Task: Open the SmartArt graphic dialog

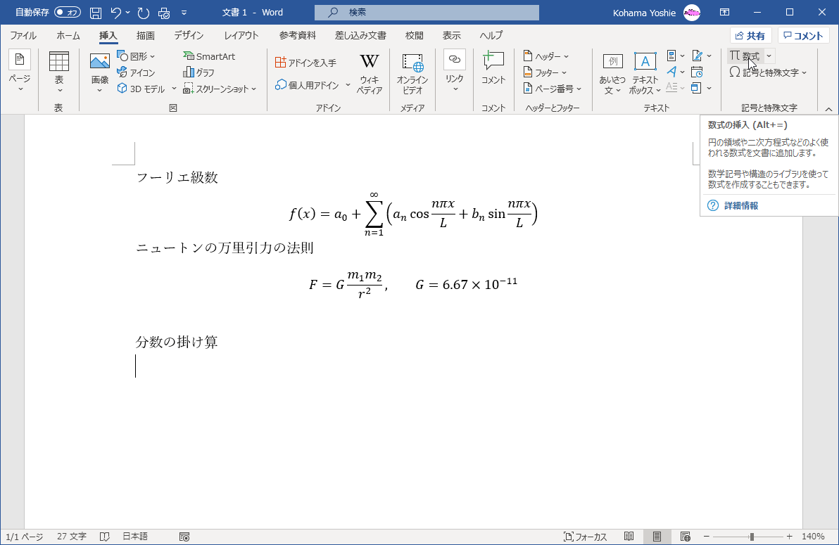Action: pos(209,56)
